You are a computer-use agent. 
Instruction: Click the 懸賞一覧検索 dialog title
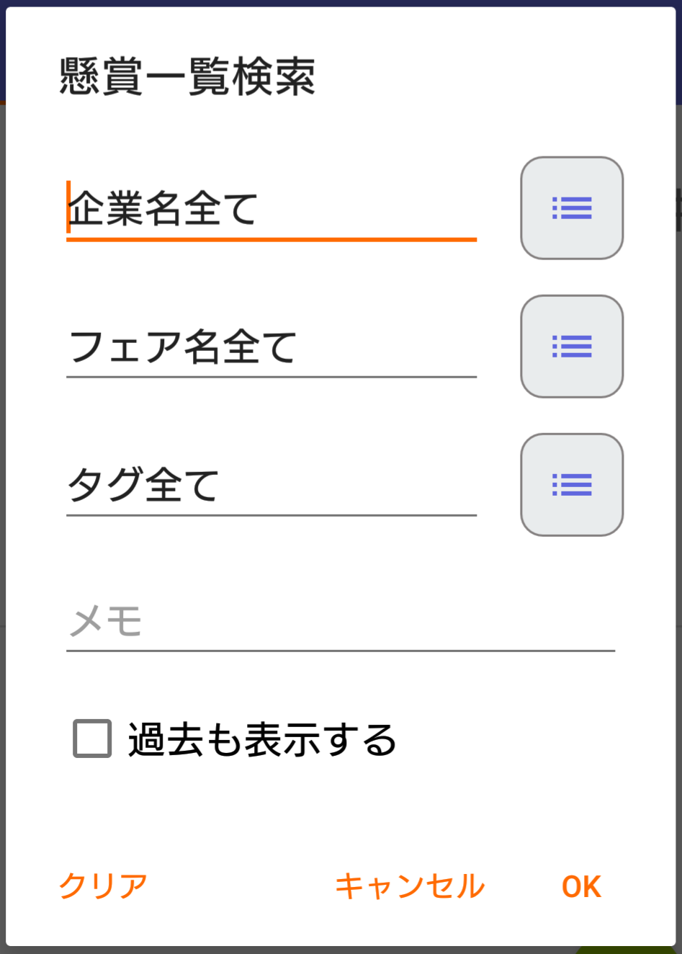(x=187, y=76)
